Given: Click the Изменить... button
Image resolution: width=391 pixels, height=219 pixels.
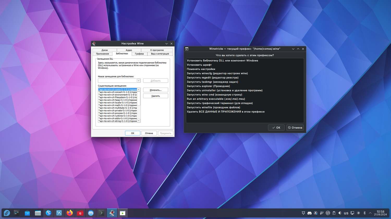Looking at the screenshot, I should (155, 90).
